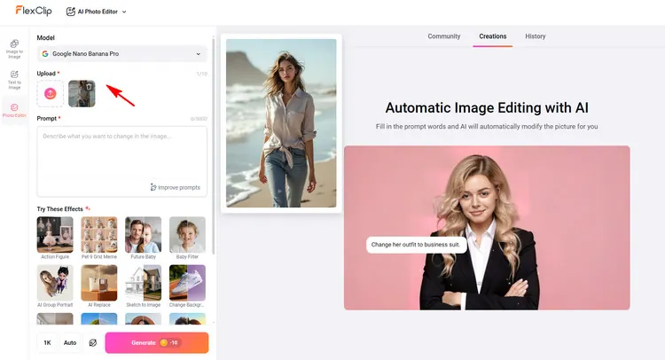Select the Sketch to Image effect

click(x=143, y=283)
